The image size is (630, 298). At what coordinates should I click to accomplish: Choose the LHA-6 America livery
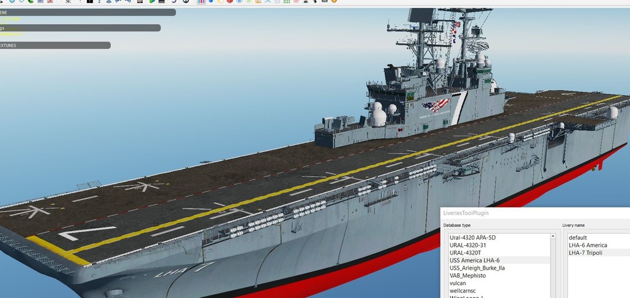click(x=588, y=245)
